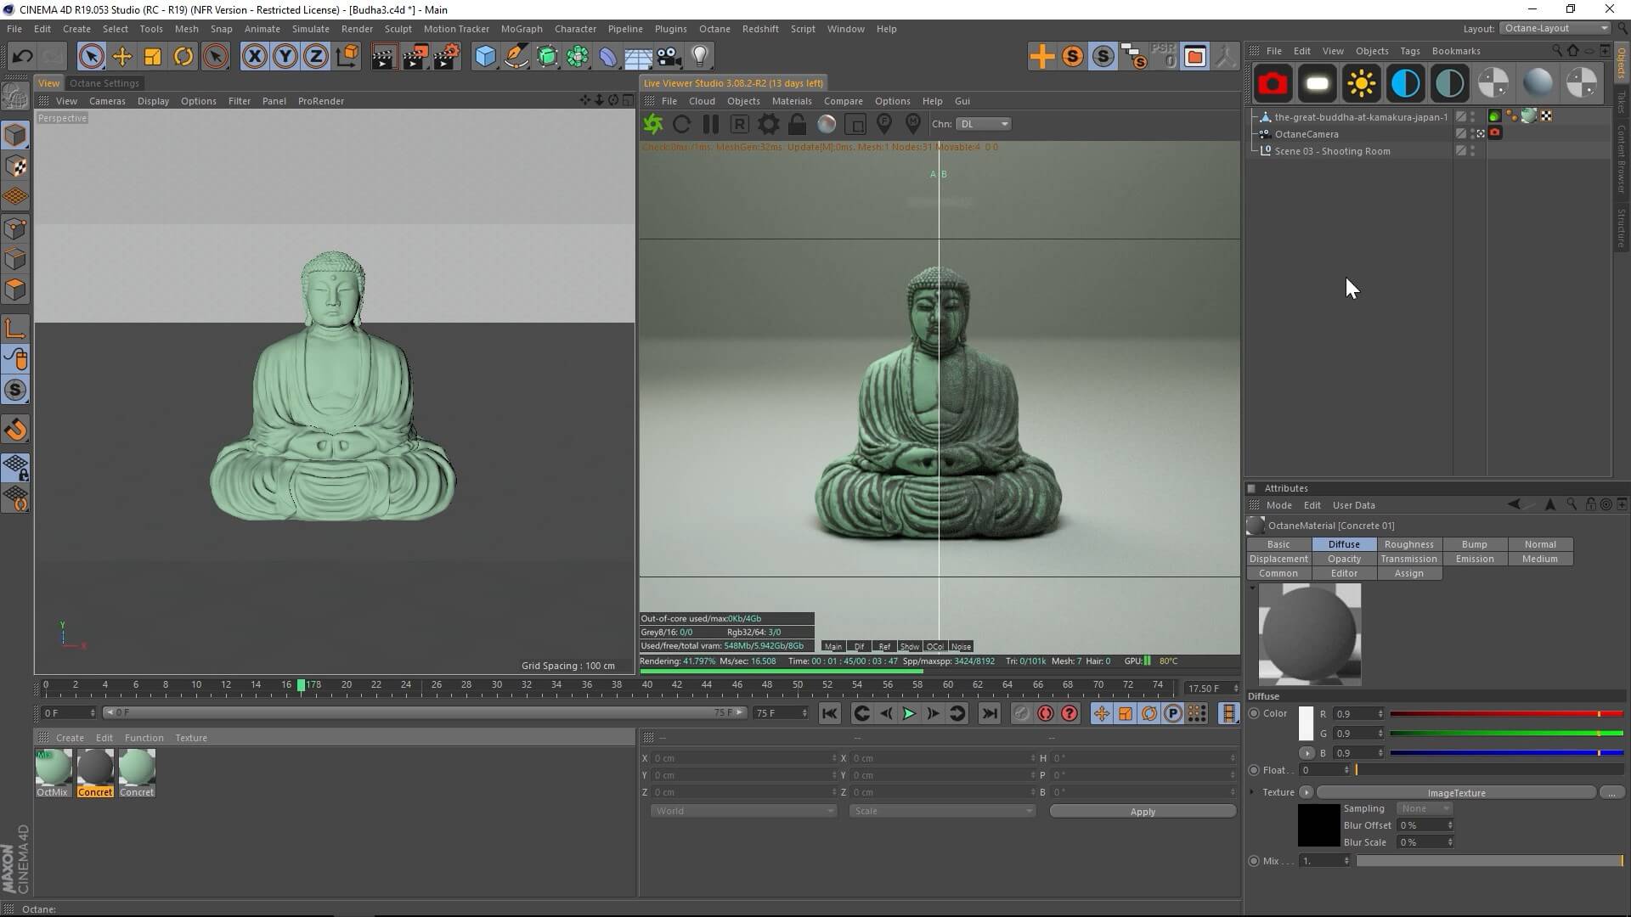
Task: Enable the Mix parameter radio button
Action: coord(1254,861)
